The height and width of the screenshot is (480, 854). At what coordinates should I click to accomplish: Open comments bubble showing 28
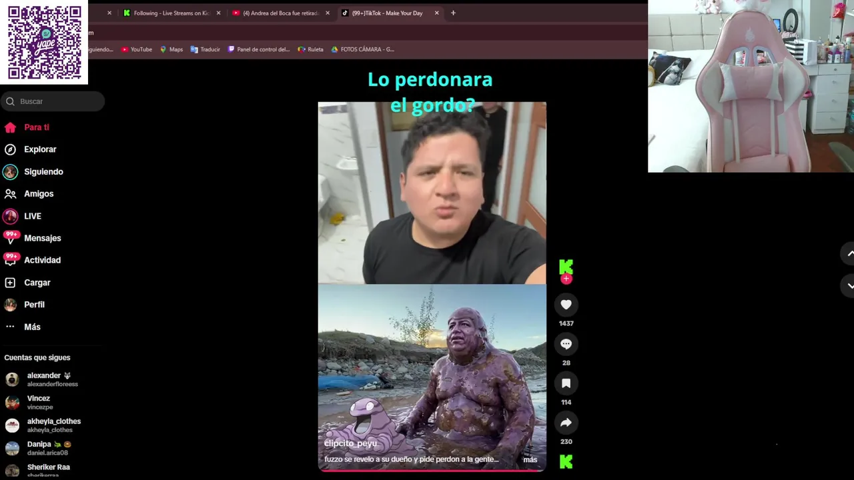pos(566,344)
